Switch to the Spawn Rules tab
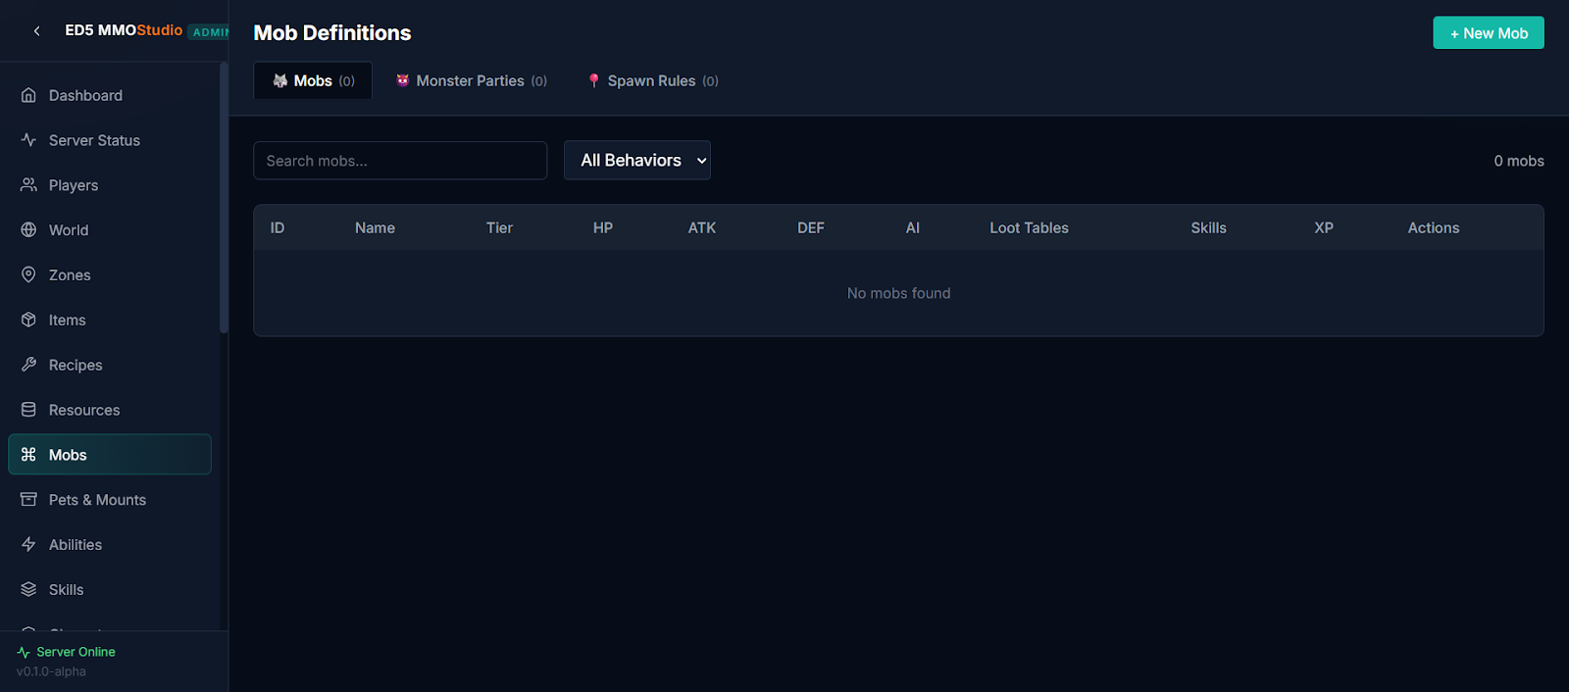 653,80
